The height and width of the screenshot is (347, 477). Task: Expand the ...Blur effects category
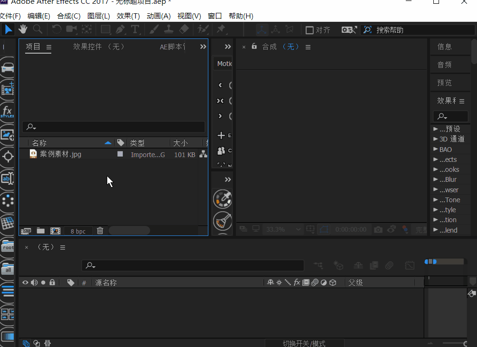pos(436,179)
